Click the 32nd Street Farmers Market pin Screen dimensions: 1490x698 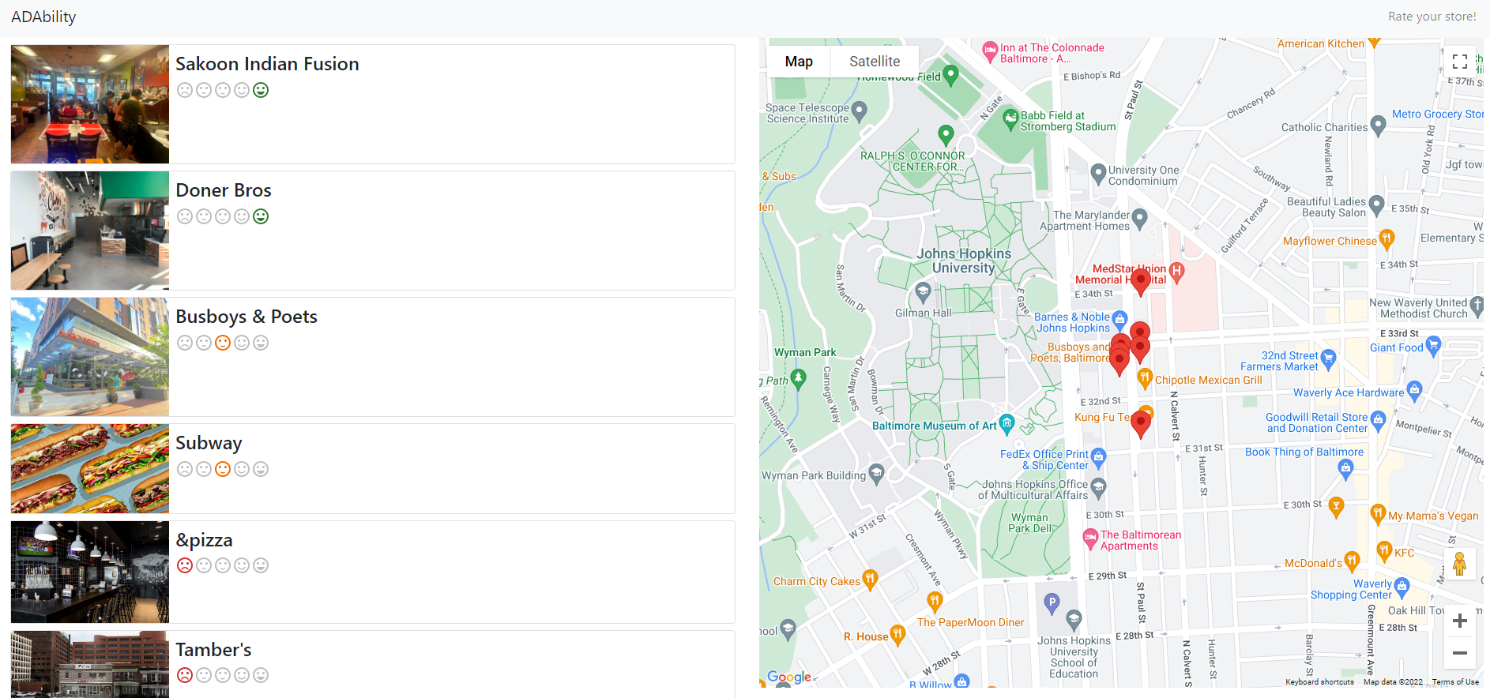(1328, 360)
